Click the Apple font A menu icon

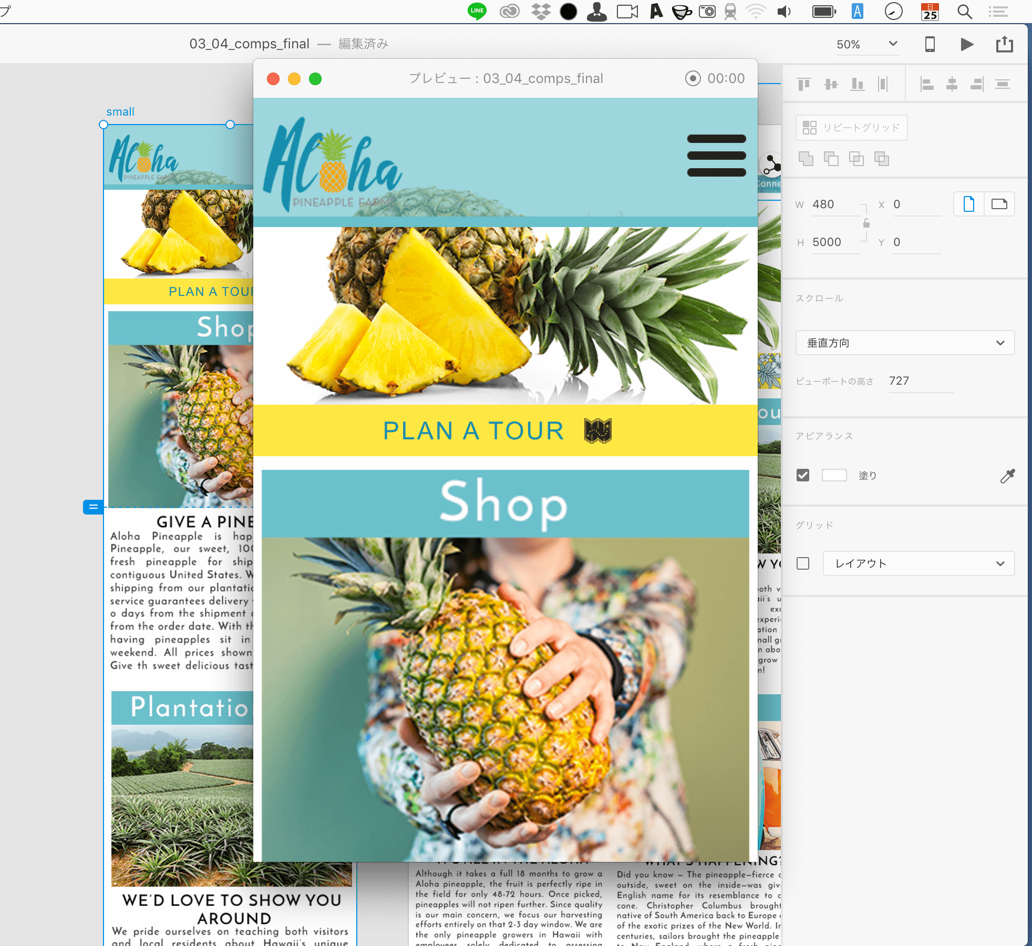(x=656, y=12)
